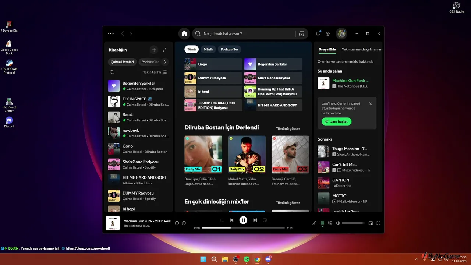The height and width of the screenshot is (265, 471).
Task: Open sort menu Yakın tarihli
Action: coord(155,72)
